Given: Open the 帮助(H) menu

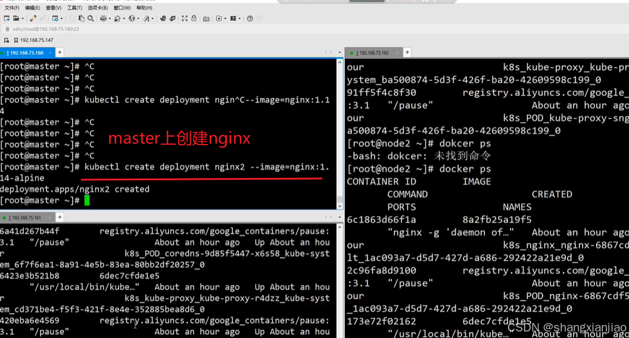Looking at the screenshot, I should [x=144, y=8].
